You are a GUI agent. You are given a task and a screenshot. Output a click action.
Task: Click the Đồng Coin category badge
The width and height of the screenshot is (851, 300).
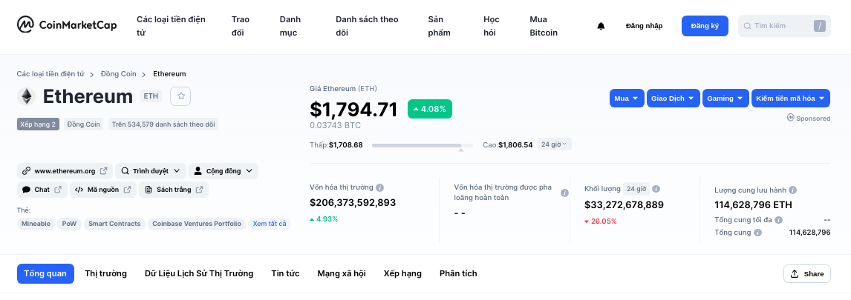(x=84, y=124)
